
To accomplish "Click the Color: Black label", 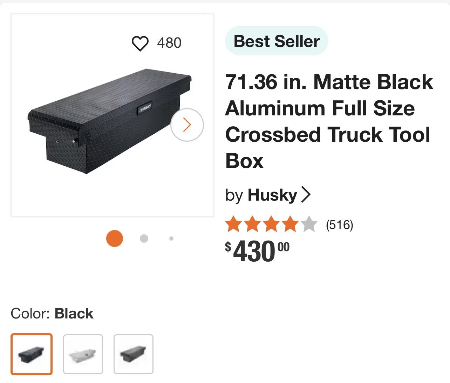I will [52, 314].
